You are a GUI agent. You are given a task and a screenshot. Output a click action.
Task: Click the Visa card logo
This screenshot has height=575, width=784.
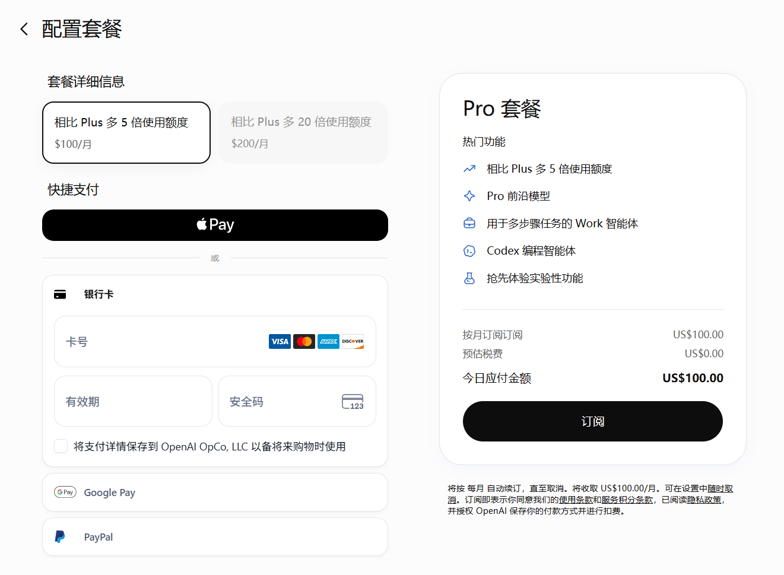(x=280, y=341)
